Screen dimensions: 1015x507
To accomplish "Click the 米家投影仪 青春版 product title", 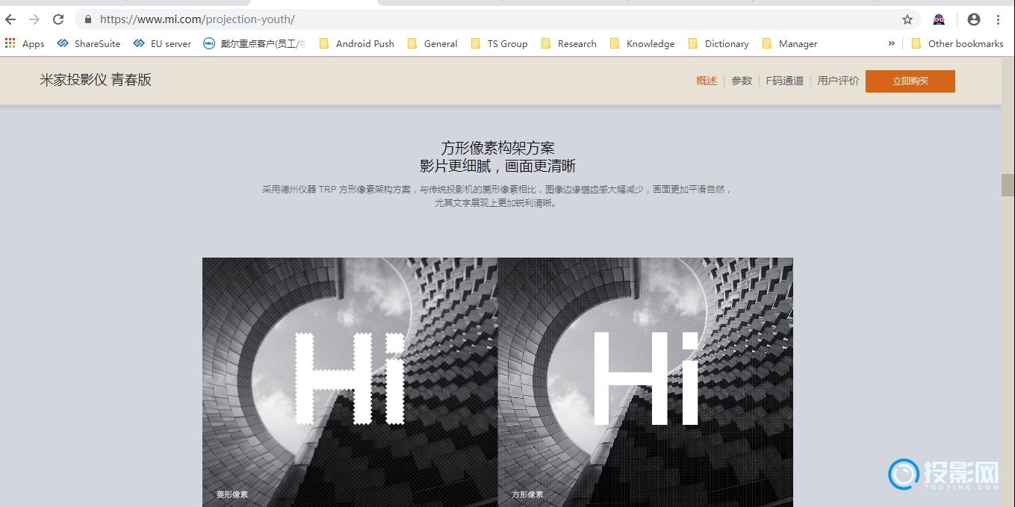I will (x=96, y=80).
